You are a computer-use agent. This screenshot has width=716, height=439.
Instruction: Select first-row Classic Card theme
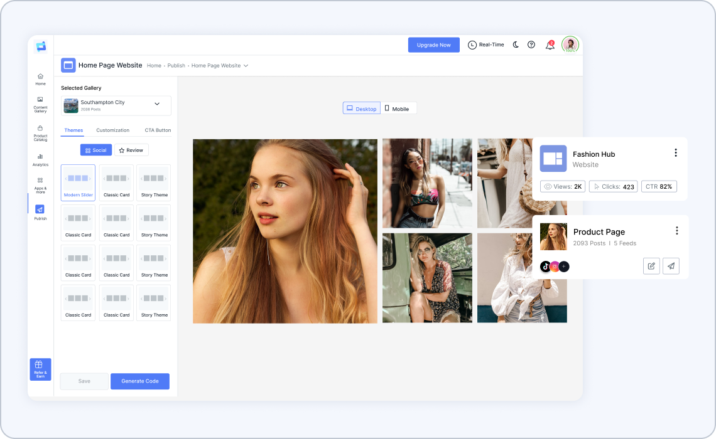[x=116, y=182]
